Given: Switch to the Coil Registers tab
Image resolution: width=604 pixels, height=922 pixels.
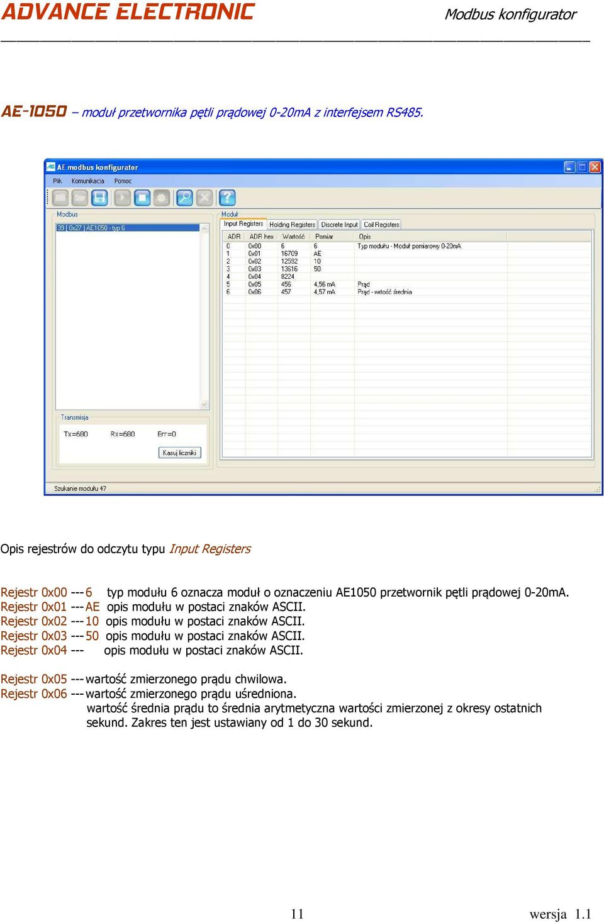Looking at the screenshot, I should (381, 225).
